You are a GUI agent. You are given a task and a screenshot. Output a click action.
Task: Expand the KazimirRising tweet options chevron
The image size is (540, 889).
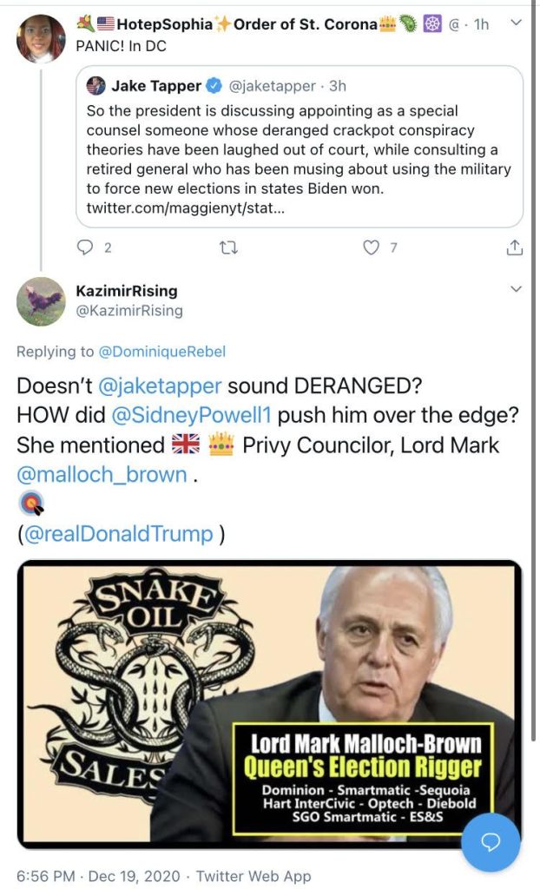(x=516, y=289)
